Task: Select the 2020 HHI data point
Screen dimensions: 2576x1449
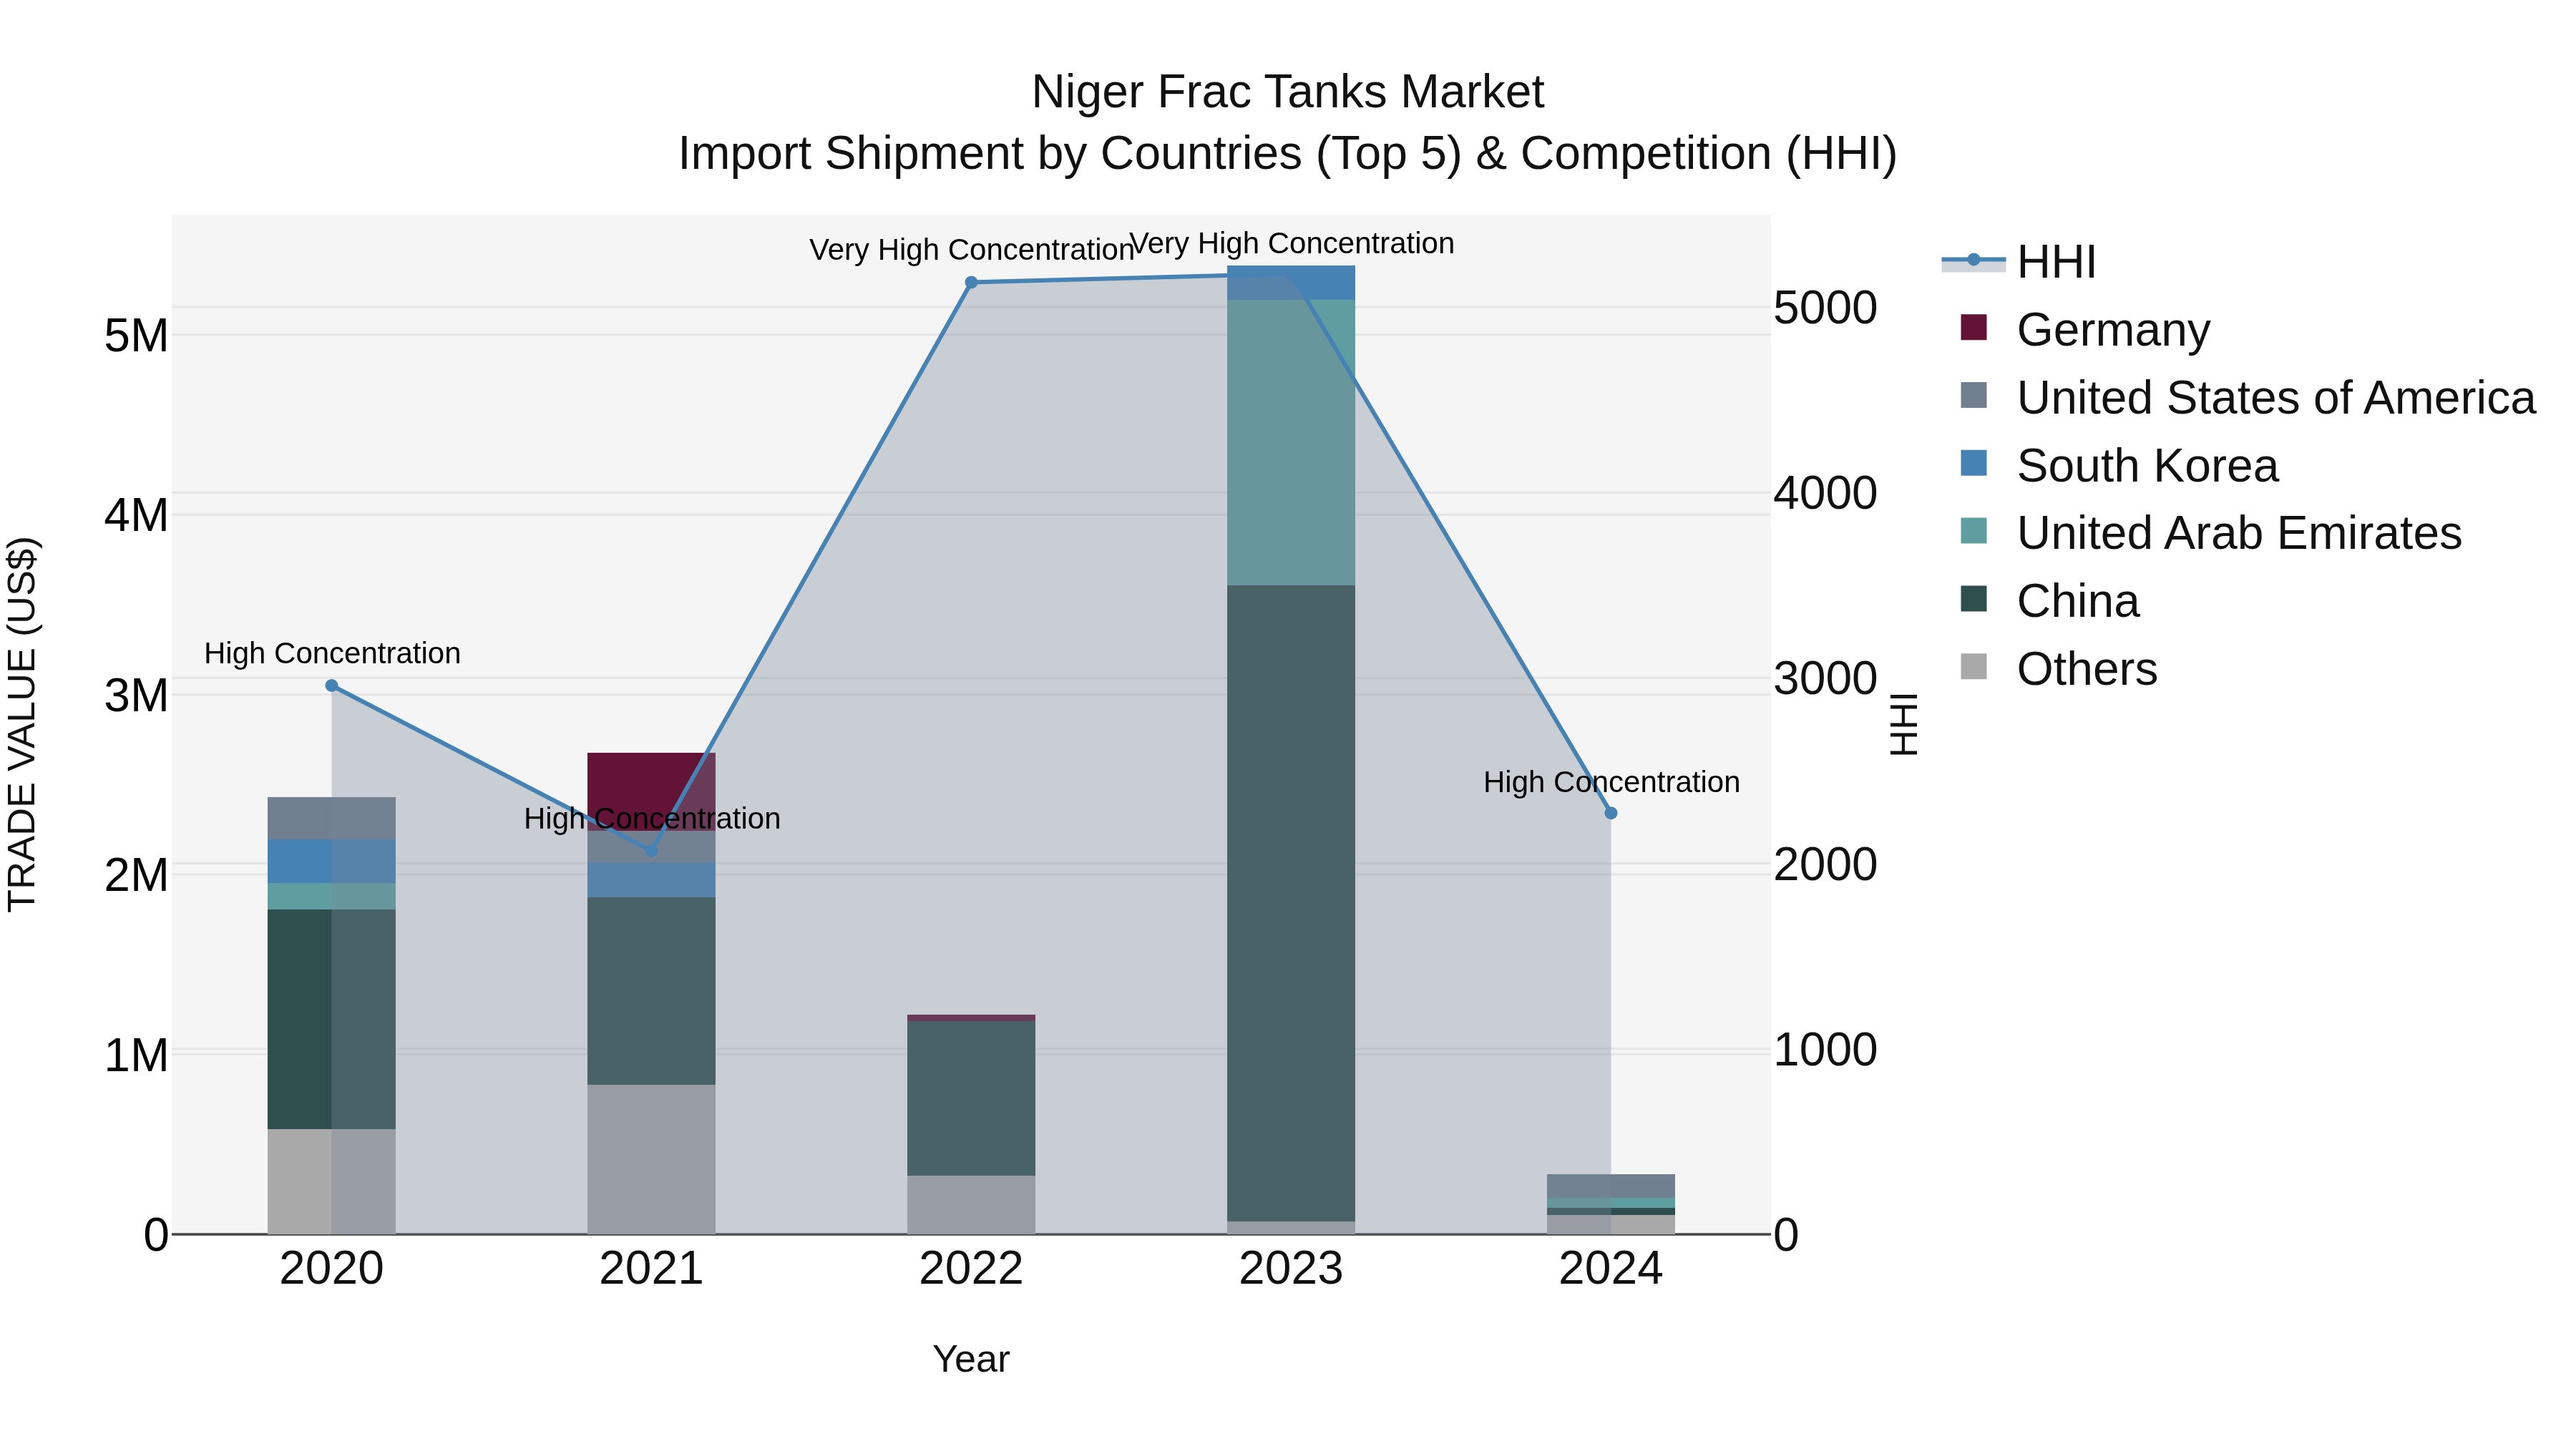Action: [332, 686]
